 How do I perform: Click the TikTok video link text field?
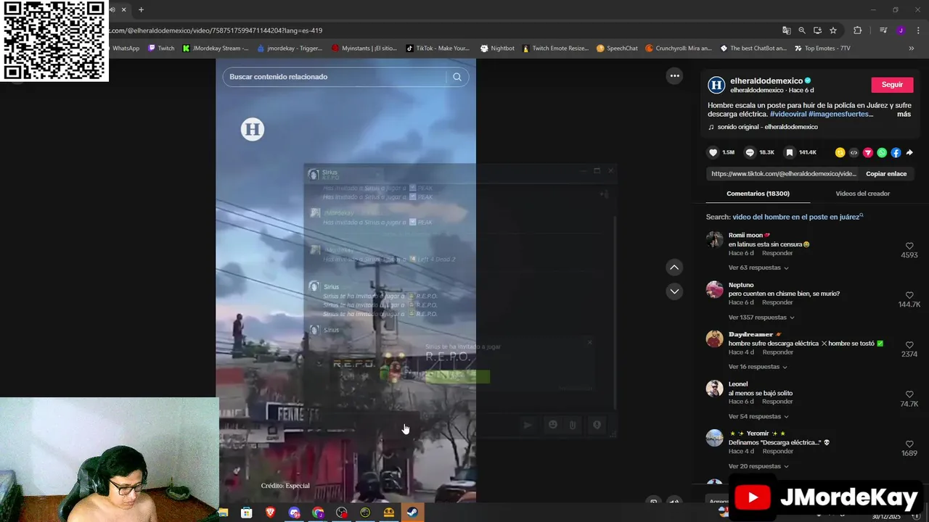tap(784, 174)
